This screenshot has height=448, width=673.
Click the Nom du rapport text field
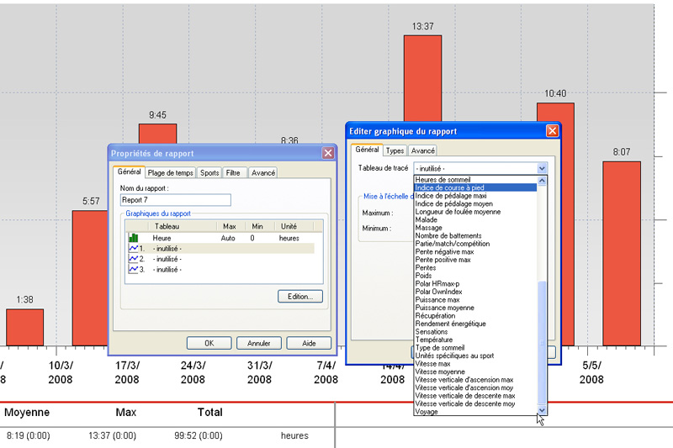pos(176,200)
